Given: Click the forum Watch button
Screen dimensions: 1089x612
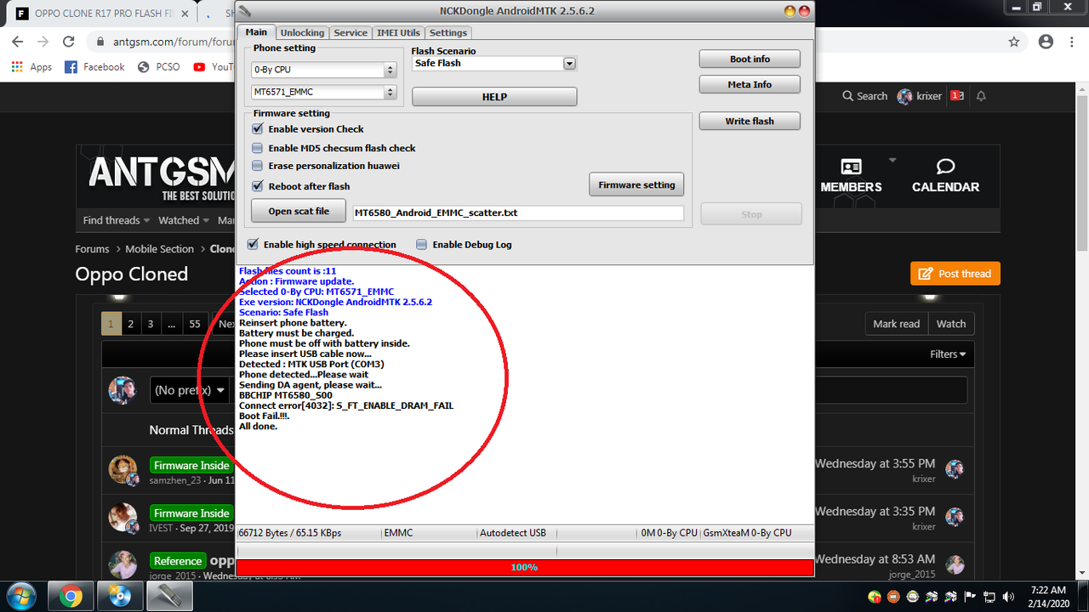Looking at the screenshot, I should tap(950, 324).
